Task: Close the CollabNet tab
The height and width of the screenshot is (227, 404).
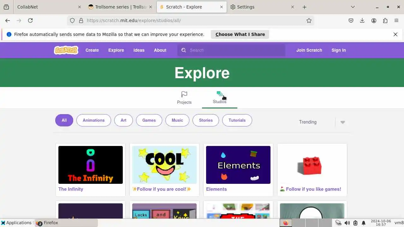Action: [80, 7]
